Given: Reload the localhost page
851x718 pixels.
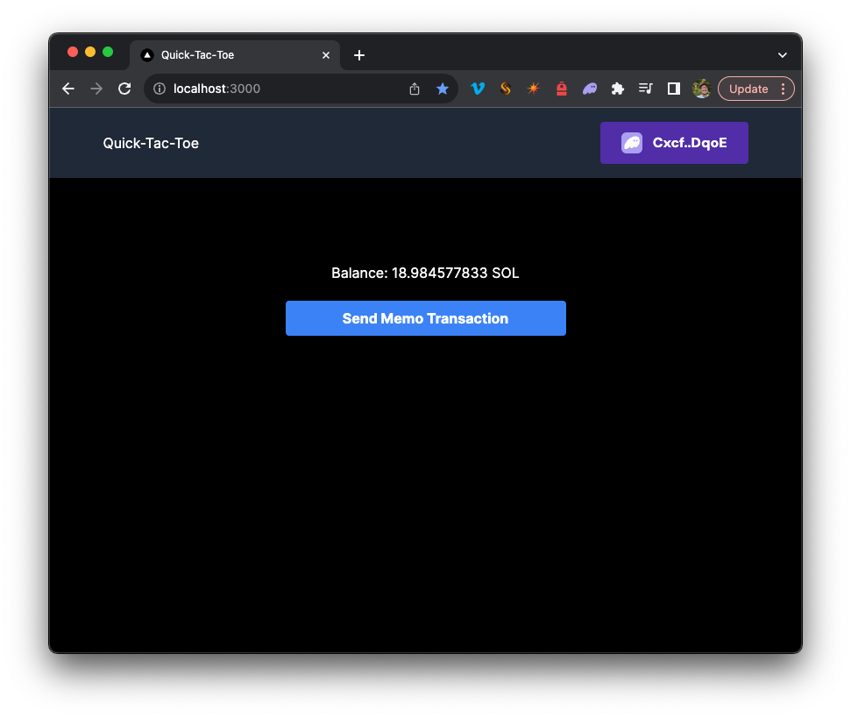Looking at the screenshot, I should coord(124,89).
